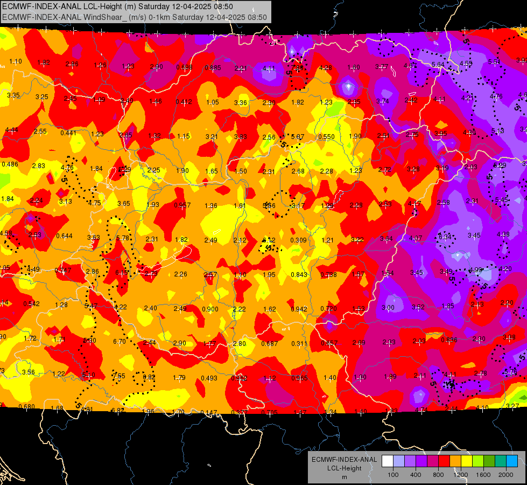527x485 pixels.
Task: Click legend text 'LCL-Height'
Action: 345,468
